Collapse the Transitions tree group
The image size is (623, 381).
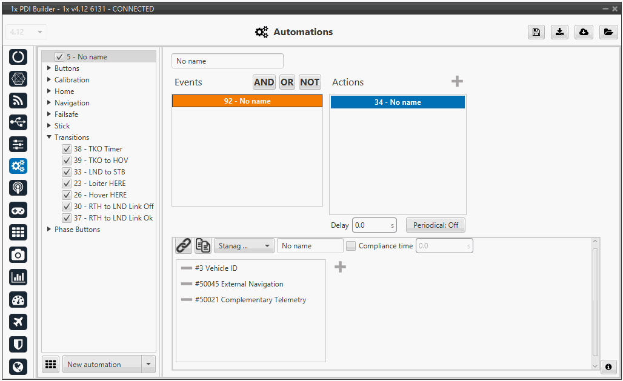pyautogui.click(x=49, y=137)
